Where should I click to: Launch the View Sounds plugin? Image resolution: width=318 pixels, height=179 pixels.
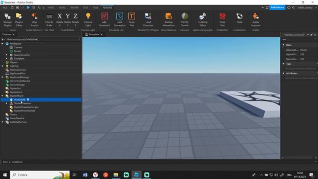[x=34, y=20]
